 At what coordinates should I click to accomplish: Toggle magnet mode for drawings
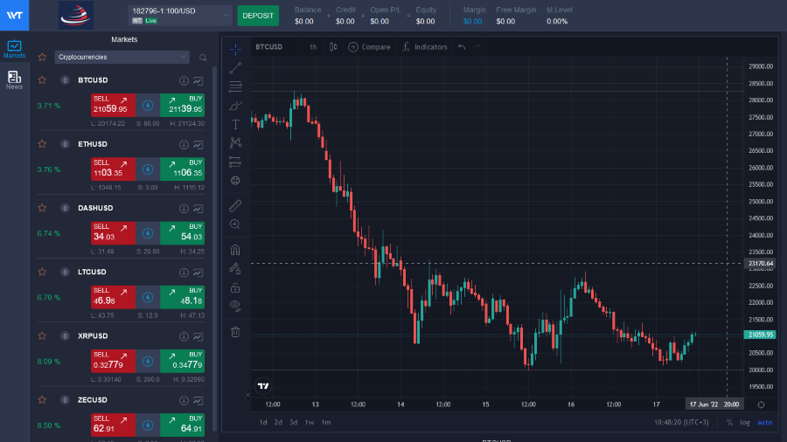point(235,250)
